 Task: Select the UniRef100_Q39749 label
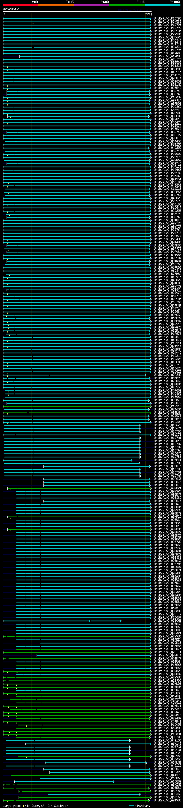(x=168, y=91)
